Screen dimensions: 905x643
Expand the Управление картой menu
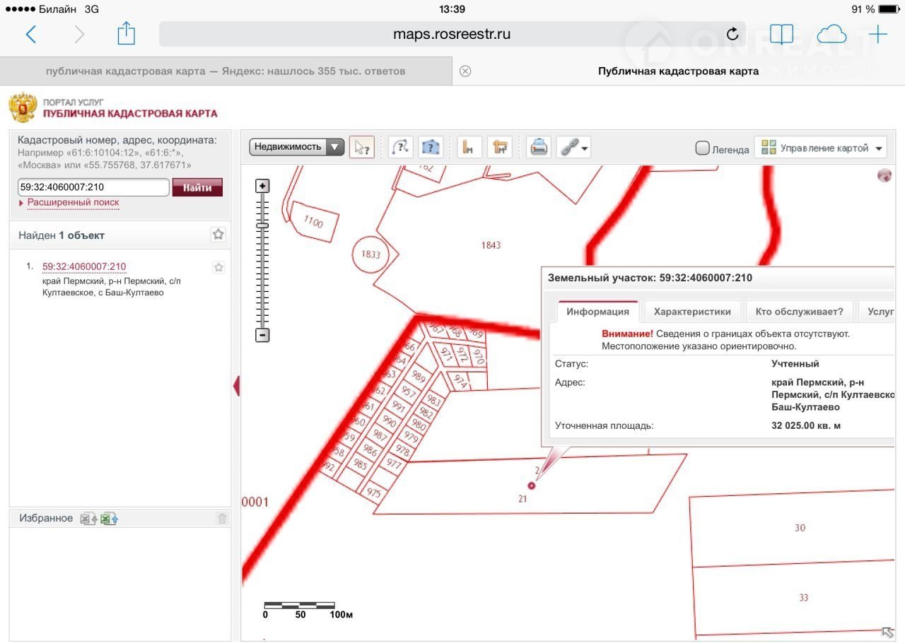pos(820,148)
